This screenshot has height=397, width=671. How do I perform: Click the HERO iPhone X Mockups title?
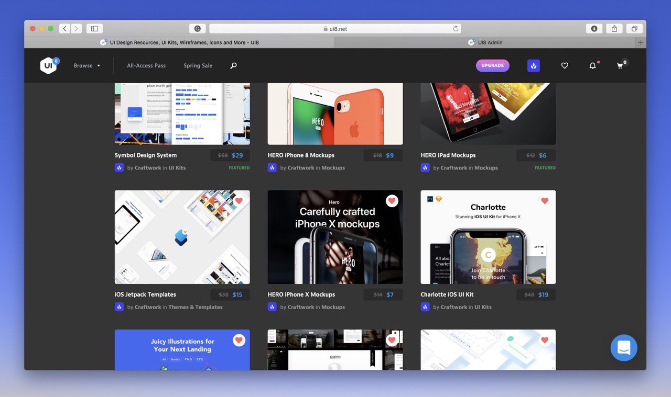tap(301, 294)
